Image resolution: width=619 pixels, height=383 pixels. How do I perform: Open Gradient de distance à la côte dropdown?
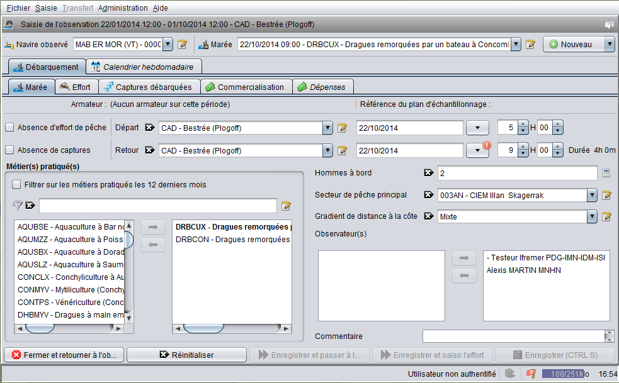click(x=591, y=216)
